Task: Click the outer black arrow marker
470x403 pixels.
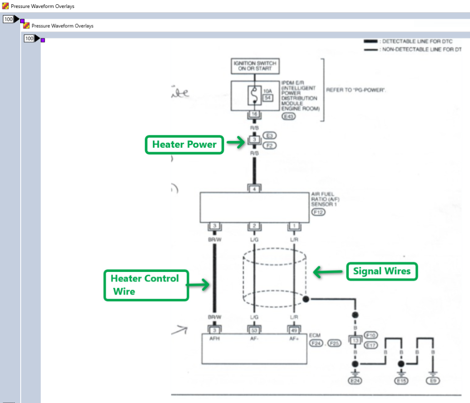Action: pos(17,19)
